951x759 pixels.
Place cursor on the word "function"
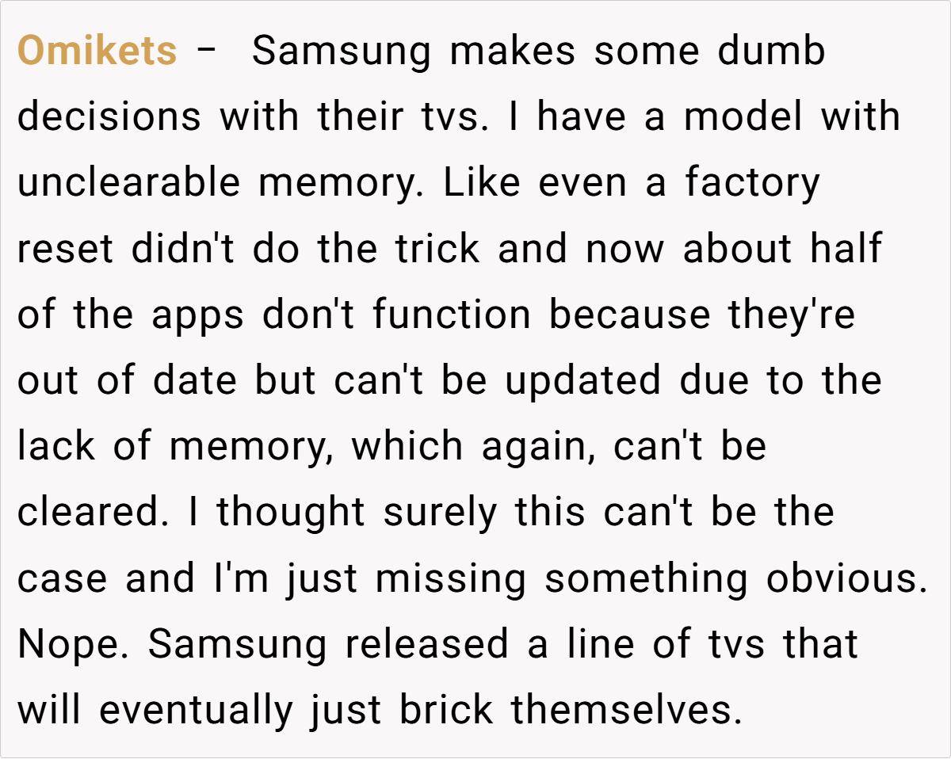click(x=452, y=315)
